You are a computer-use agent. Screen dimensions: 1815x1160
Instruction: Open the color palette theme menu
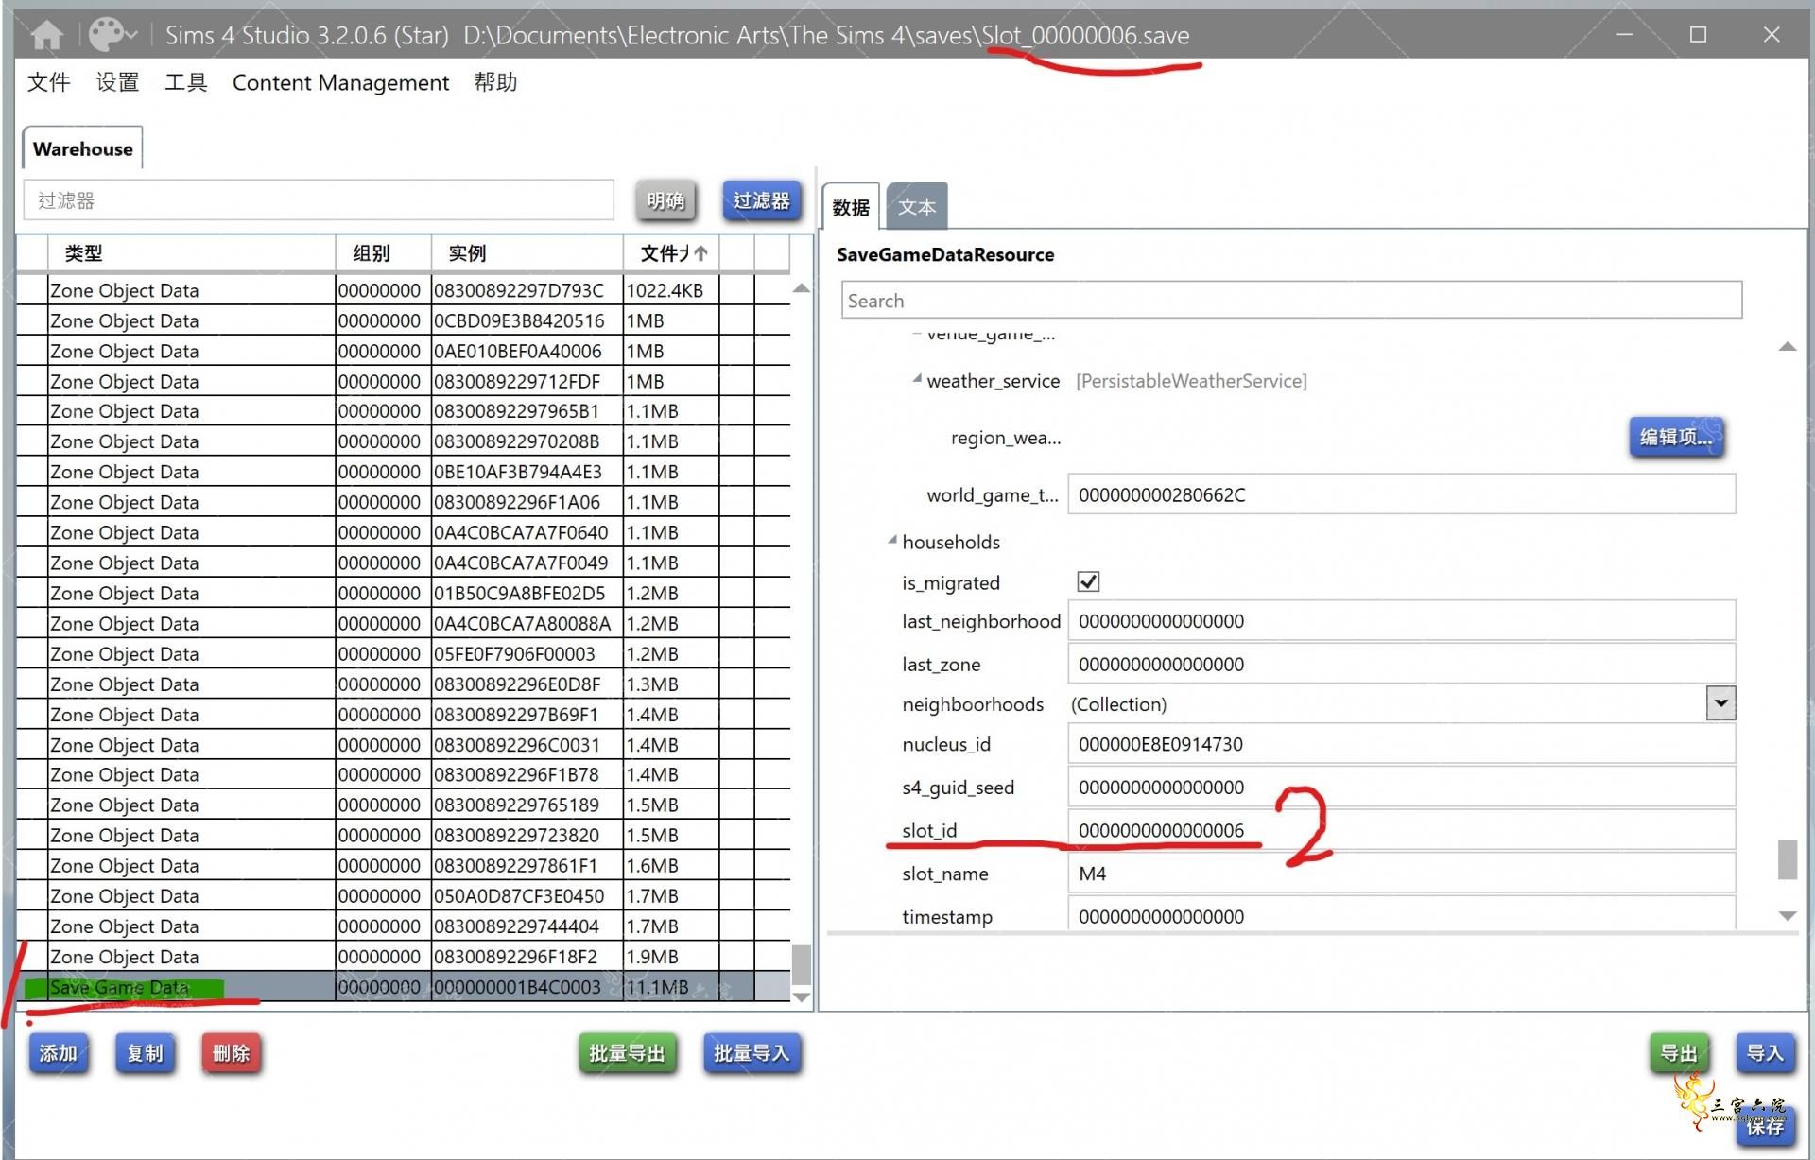112,35
